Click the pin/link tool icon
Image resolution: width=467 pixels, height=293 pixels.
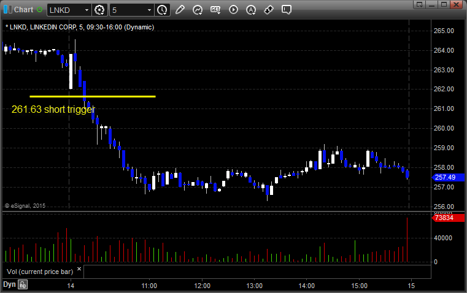click(269, 10)
